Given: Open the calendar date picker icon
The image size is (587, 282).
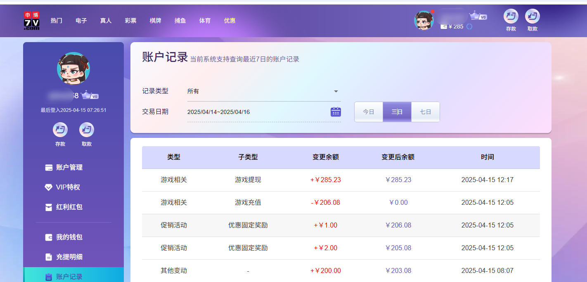Looking at the screenshot, I should click(x=336, y=111).
